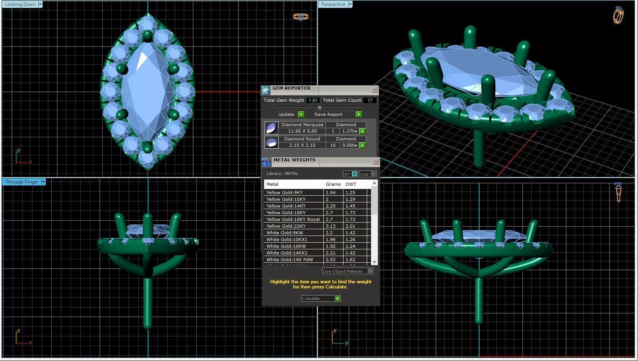Screen dimensions: 638x361
Task: Click the 1.27tw weight value
Action: coord(349,131)
